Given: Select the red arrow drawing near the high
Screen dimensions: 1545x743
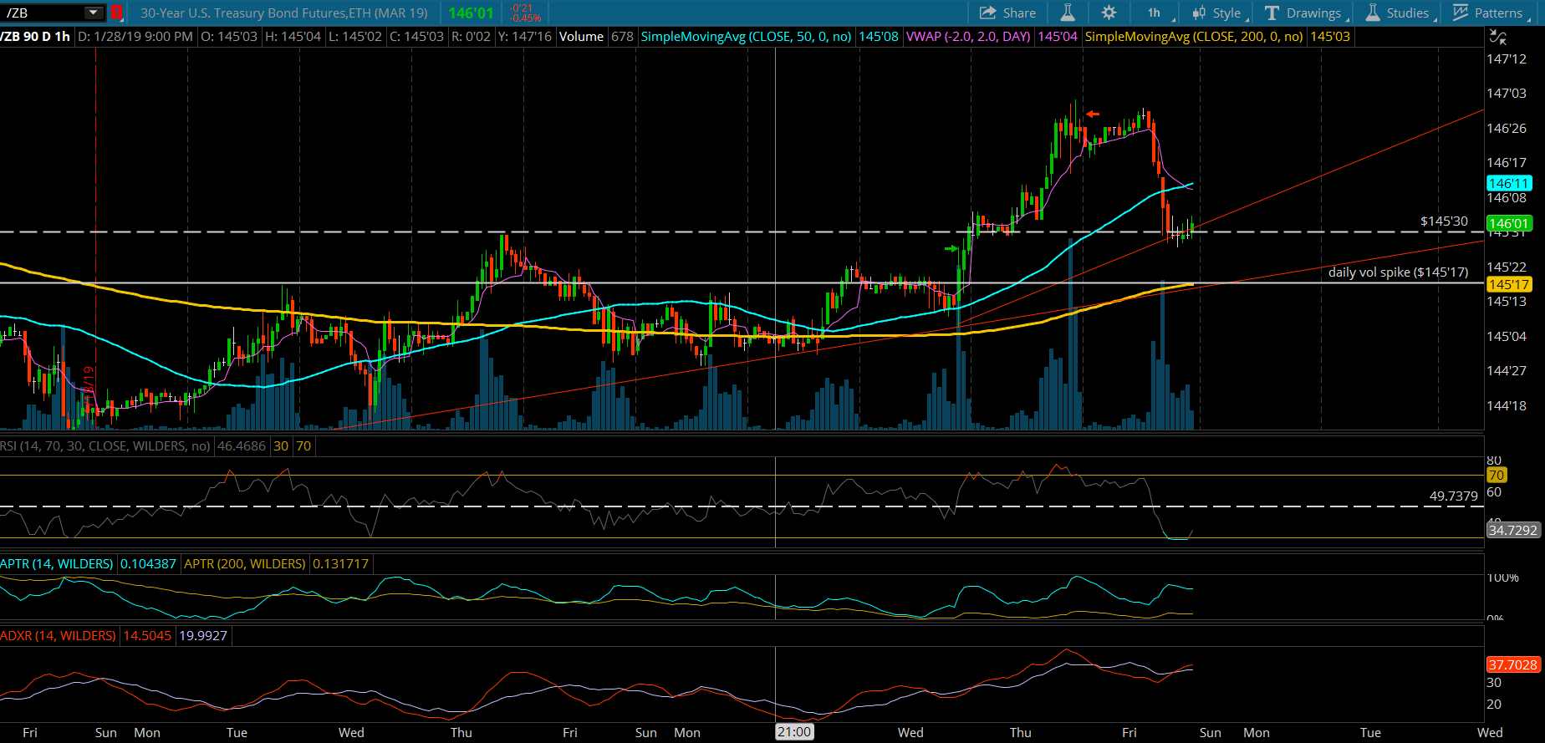Looking at the screenshot, I should pyautogui.click(x=1092, y=115).
